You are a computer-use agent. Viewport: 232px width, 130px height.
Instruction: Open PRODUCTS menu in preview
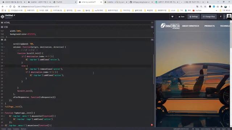pos(210,26)
